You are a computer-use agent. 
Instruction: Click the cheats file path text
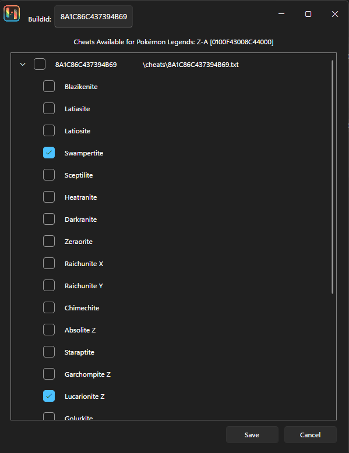[191, 65]
